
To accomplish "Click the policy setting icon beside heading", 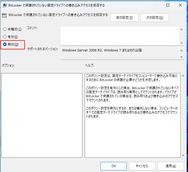I will click(4, 15).
